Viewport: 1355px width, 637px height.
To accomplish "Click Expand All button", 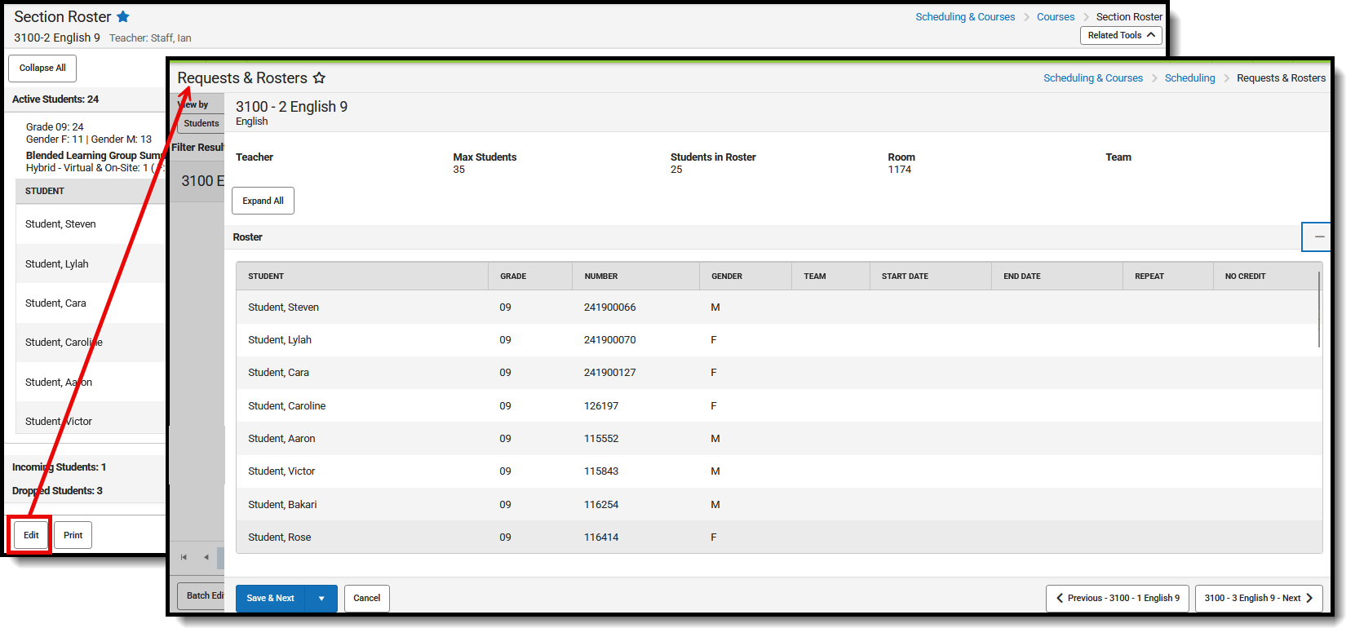I will point(263,201).
